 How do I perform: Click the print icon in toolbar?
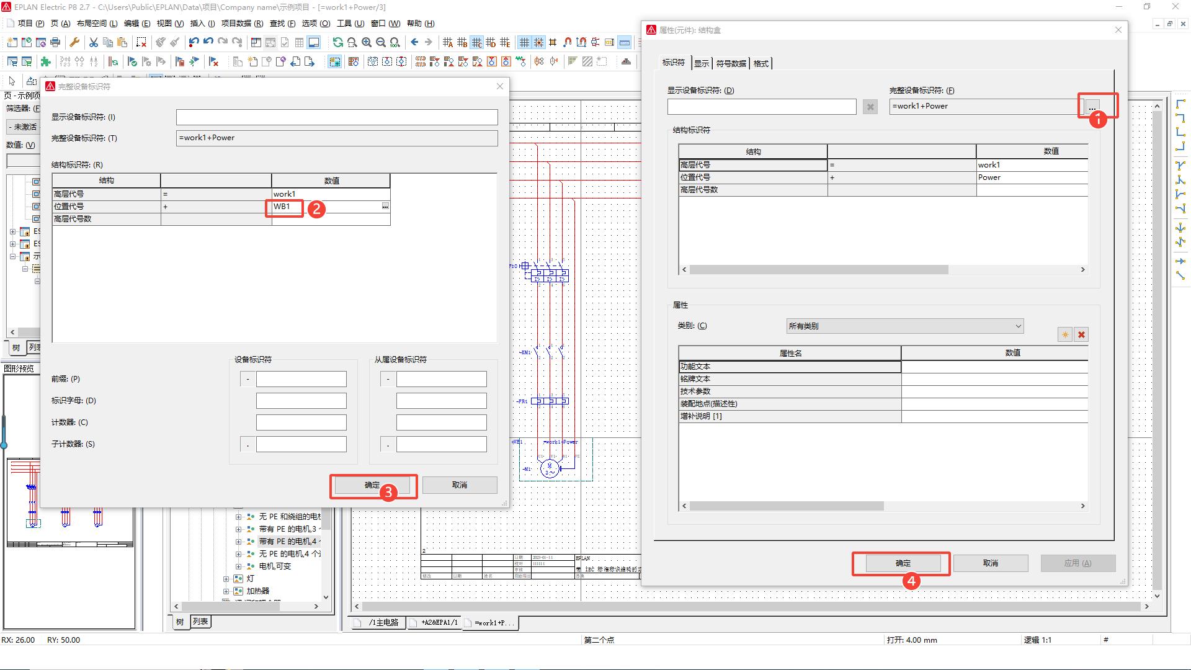[55, 42]
